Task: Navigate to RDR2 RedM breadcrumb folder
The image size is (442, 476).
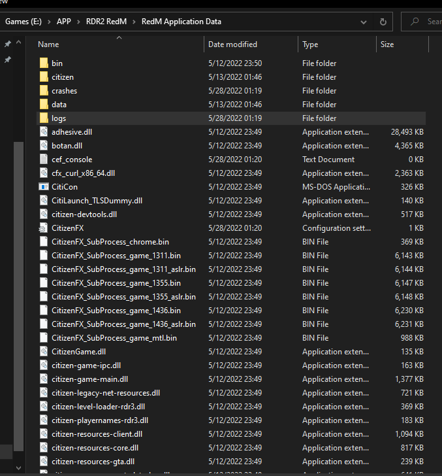Action: (106, 22)
